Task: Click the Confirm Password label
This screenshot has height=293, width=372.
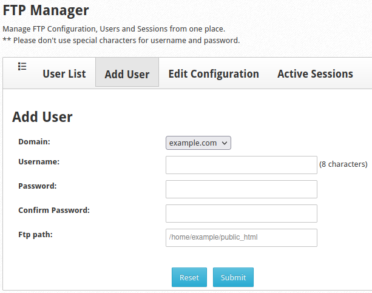Action: [x=54, y=210]
